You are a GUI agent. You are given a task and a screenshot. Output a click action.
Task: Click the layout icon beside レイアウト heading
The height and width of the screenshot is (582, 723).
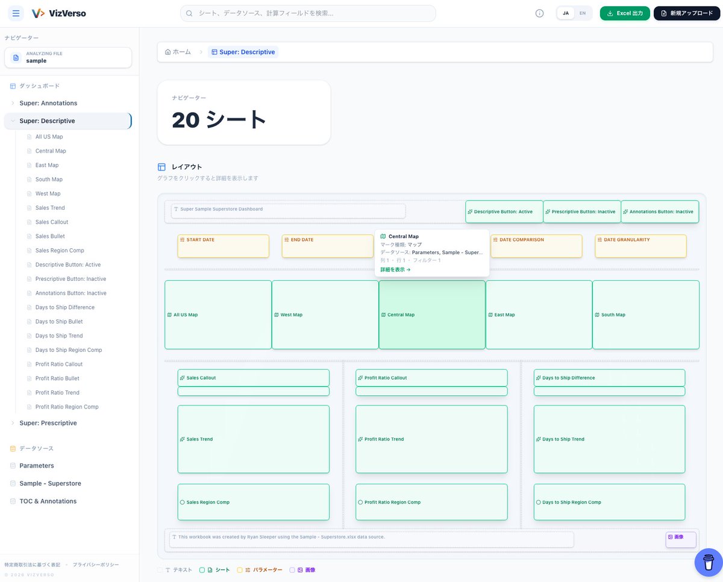(161, 167)
